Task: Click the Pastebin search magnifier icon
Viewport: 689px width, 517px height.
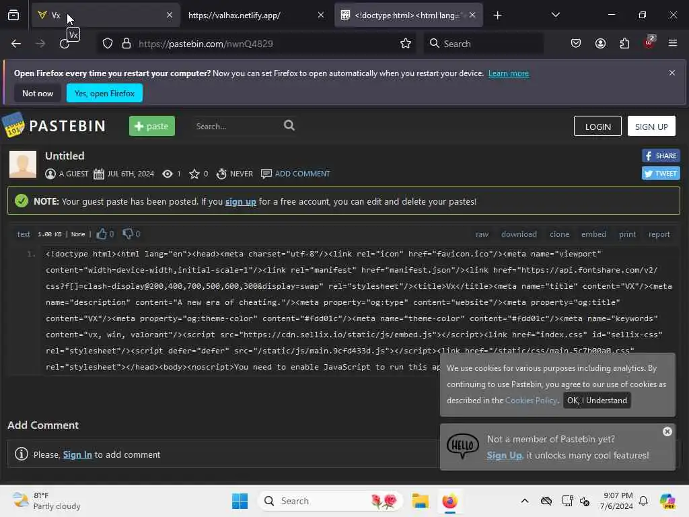Action: pos(289,126)
